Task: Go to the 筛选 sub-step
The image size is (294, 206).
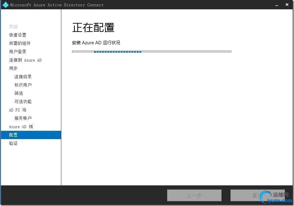Action: point(19,93)
